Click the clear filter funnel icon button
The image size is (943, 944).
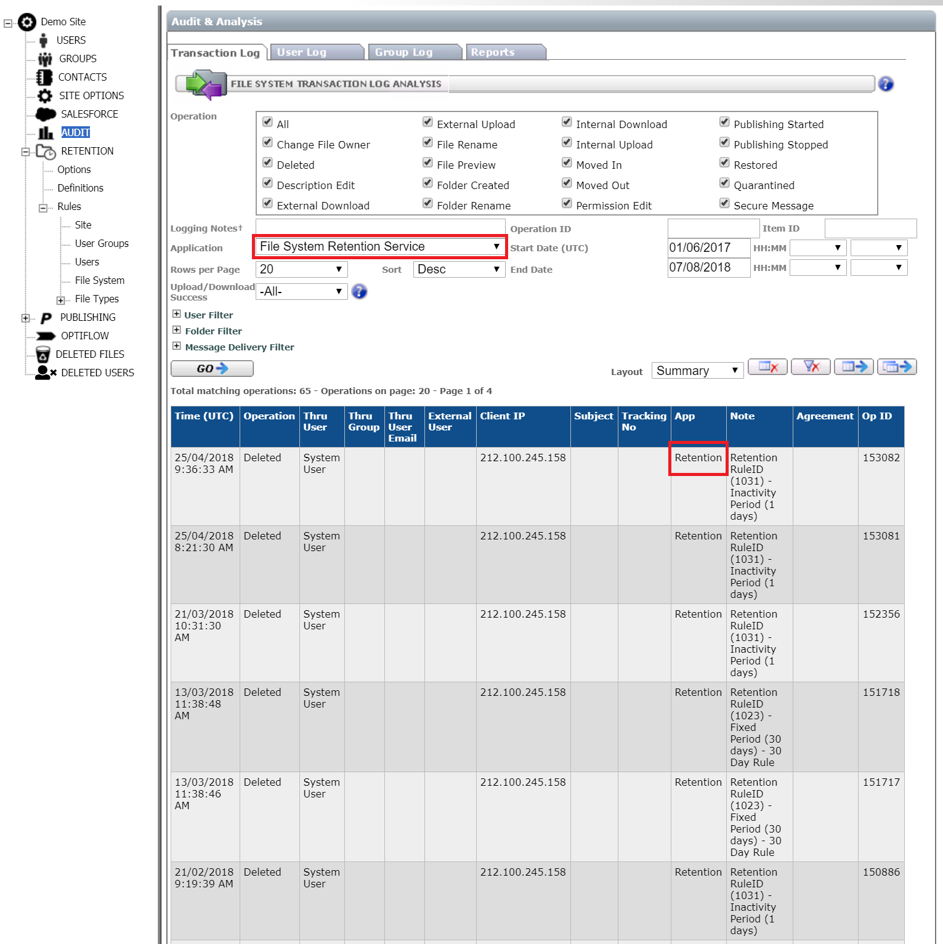click(811, 367)
